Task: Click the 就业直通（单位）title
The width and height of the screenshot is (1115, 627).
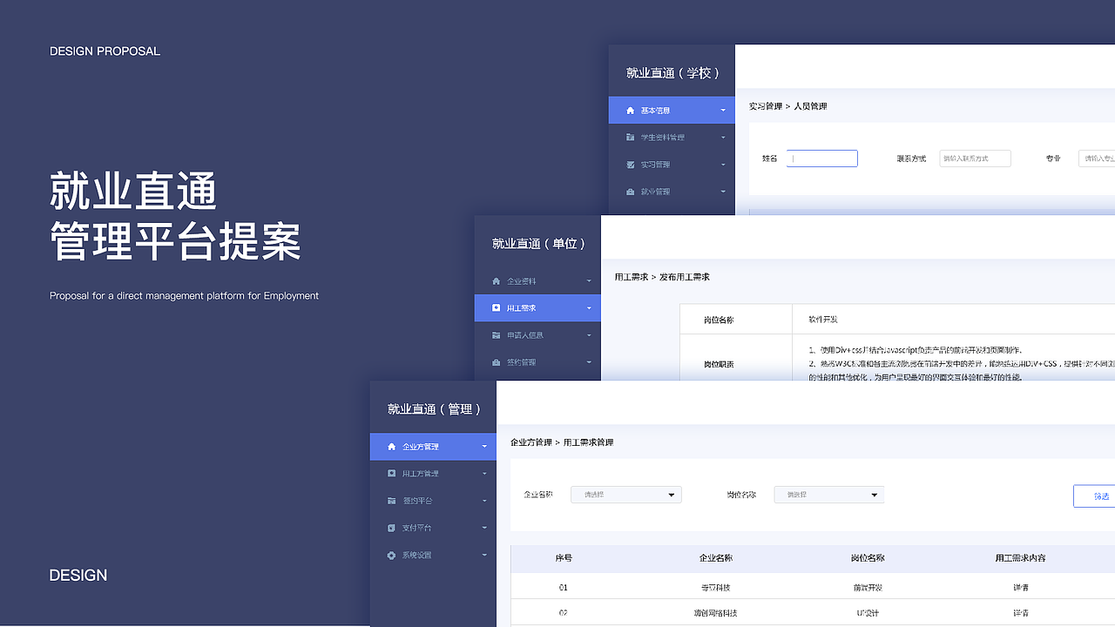Action: pyautogui.click(x=539, y=244)
